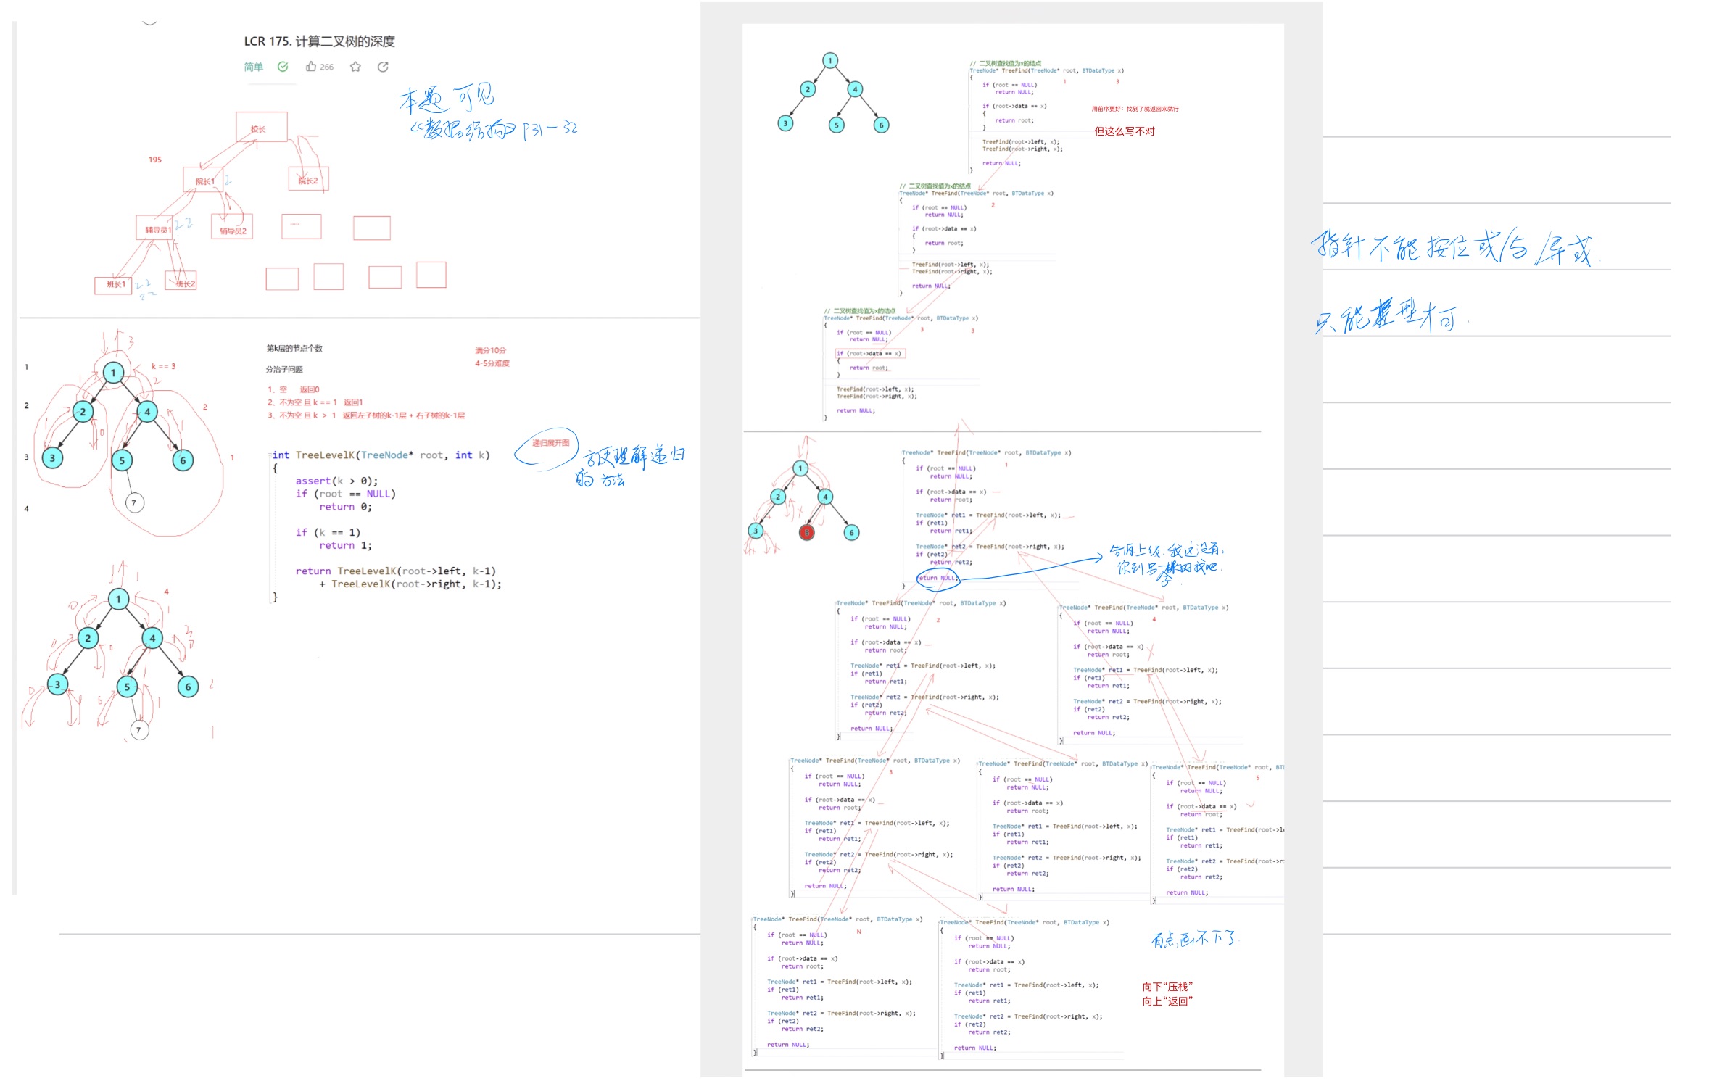Viewport: 1730px width, 1081px height.
Task: Click the blue-circled return NULL statement
Action: (938, 578)
